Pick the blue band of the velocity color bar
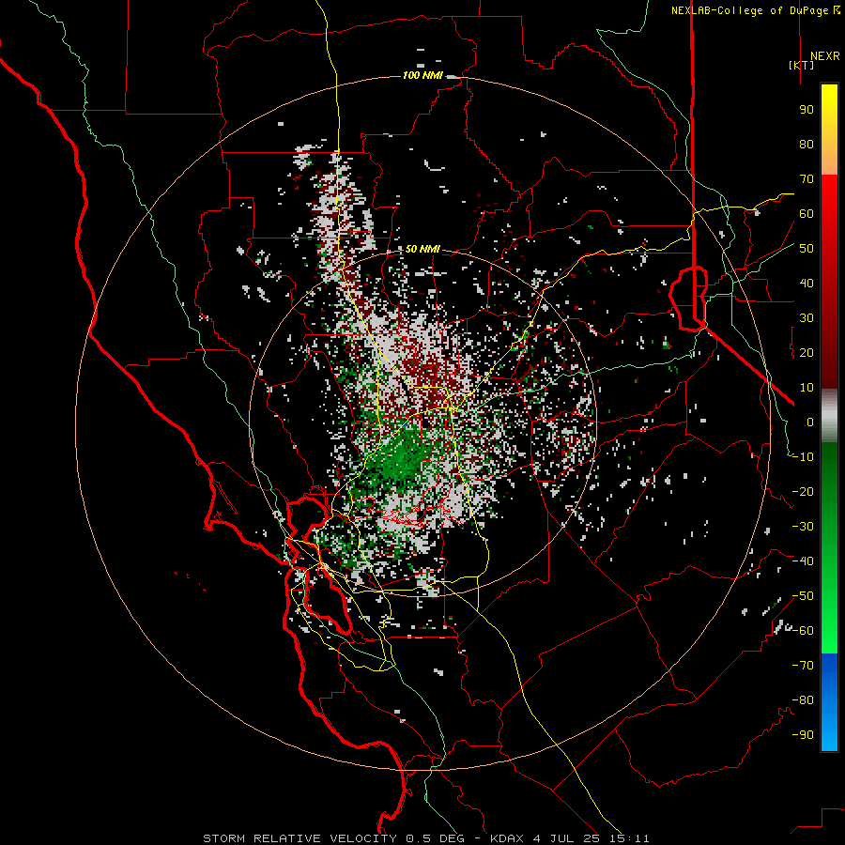The height and width of the screenshot is (845, 845). (x=829, y=702)
